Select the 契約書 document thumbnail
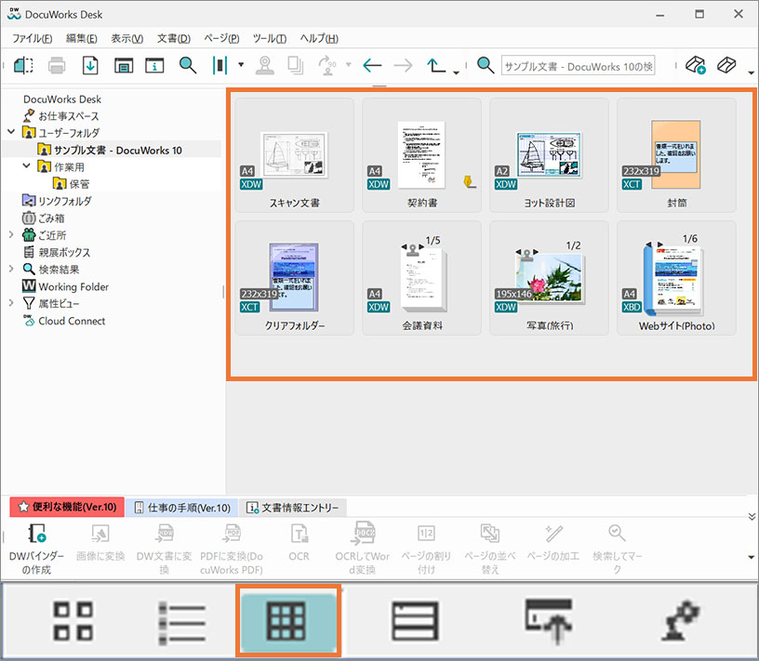759x661 pixels. [421, 155]
